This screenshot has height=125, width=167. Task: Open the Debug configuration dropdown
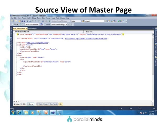click(x=76, y=21)
